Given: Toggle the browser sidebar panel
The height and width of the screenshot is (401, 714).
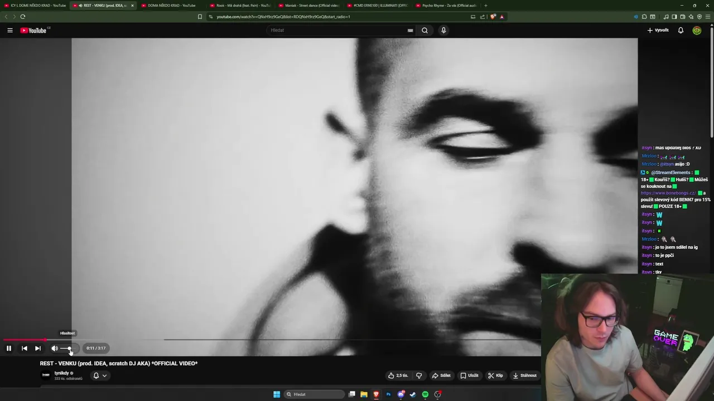Looking at the screenshot, I should click(674, 17).
